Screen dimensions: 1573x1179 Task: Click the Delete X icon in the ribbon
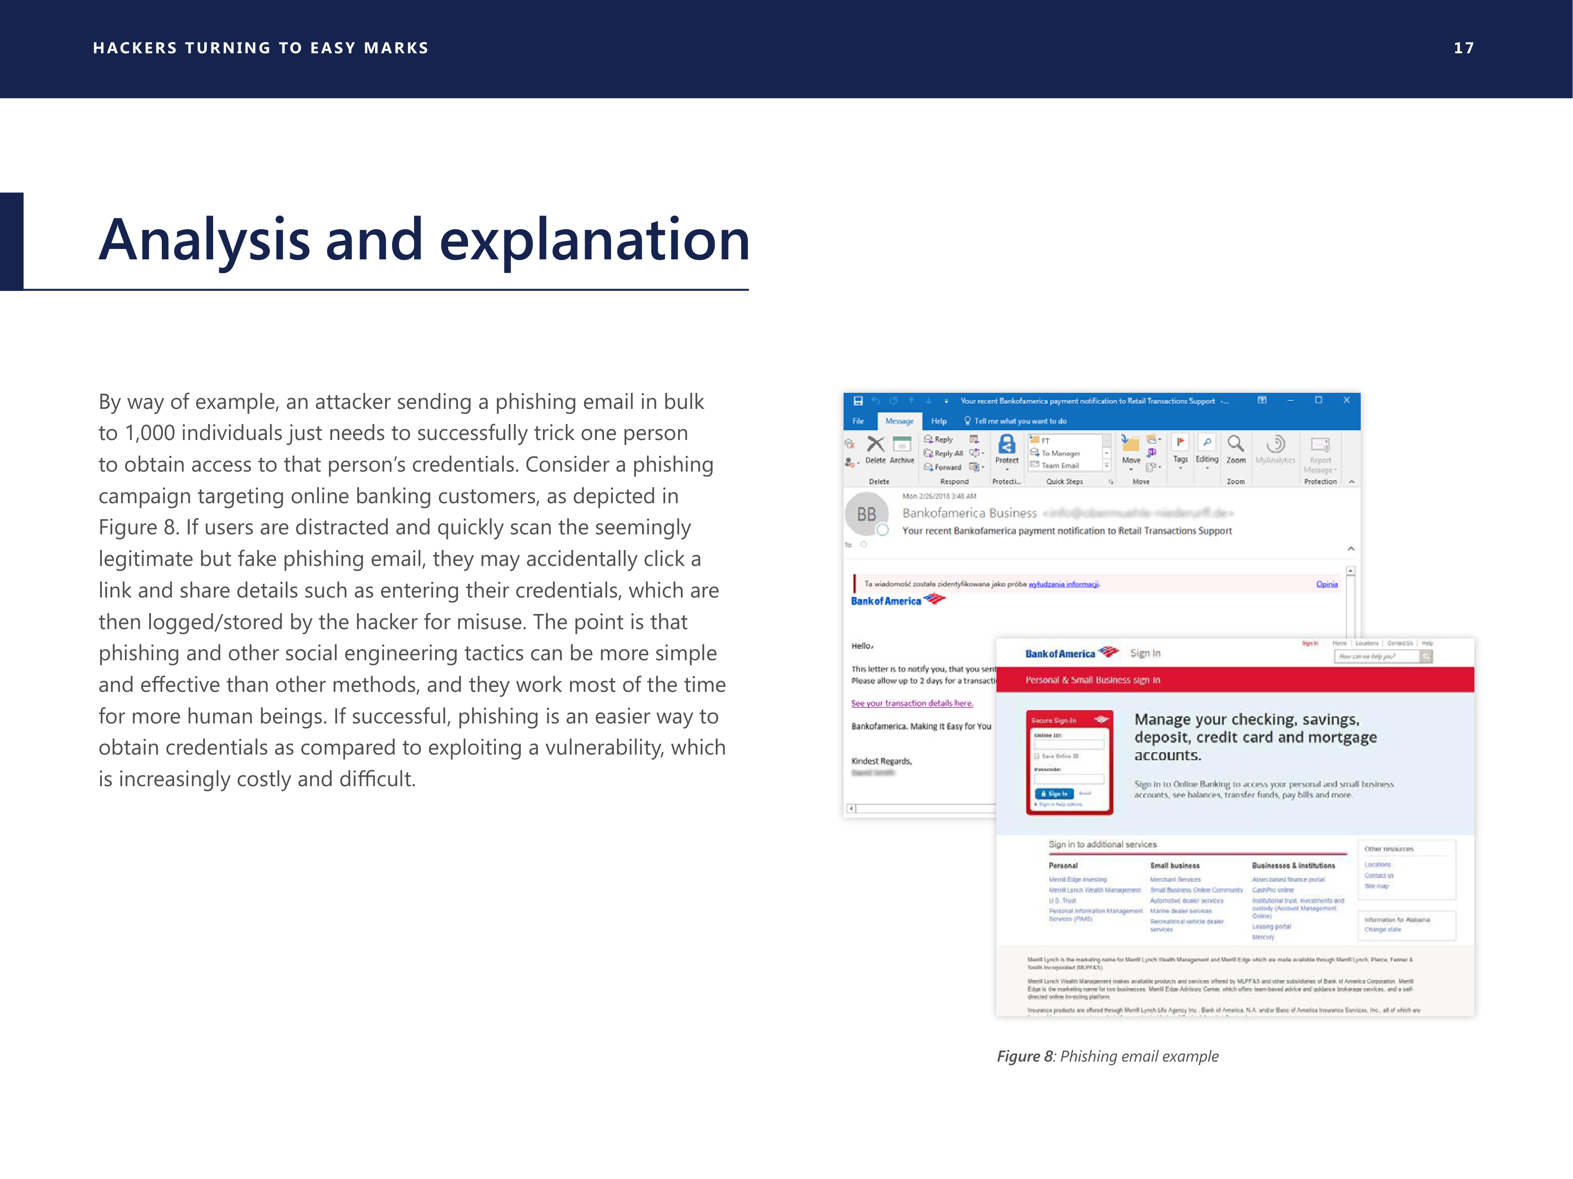pyautogui.click(x=875, y=444)
